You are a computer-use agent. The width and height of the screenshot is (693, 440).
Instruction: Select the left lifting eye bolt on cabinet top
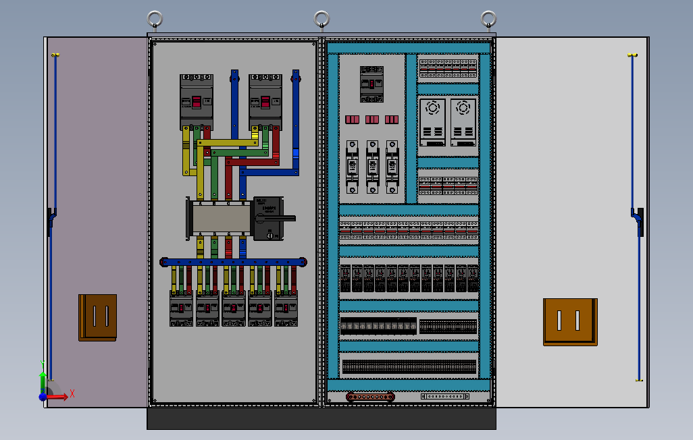[155, 20]
